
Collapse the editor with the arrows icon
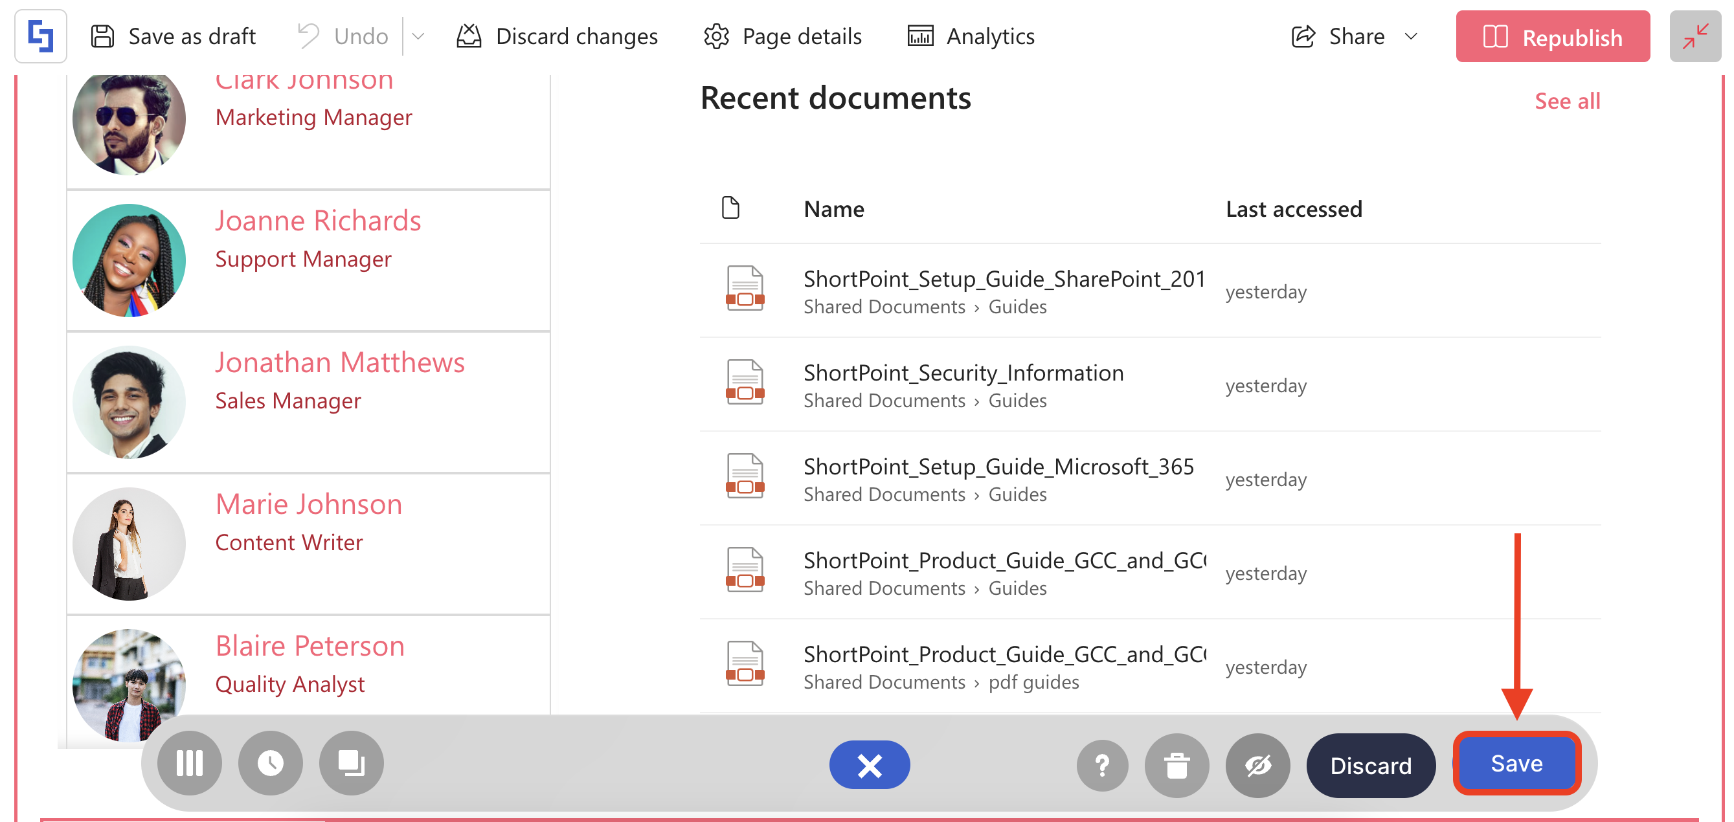pos(1695,36)
